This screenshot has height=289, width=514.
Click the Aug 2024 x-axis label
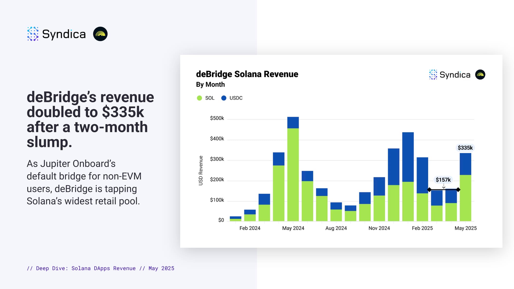pos(336,228)
